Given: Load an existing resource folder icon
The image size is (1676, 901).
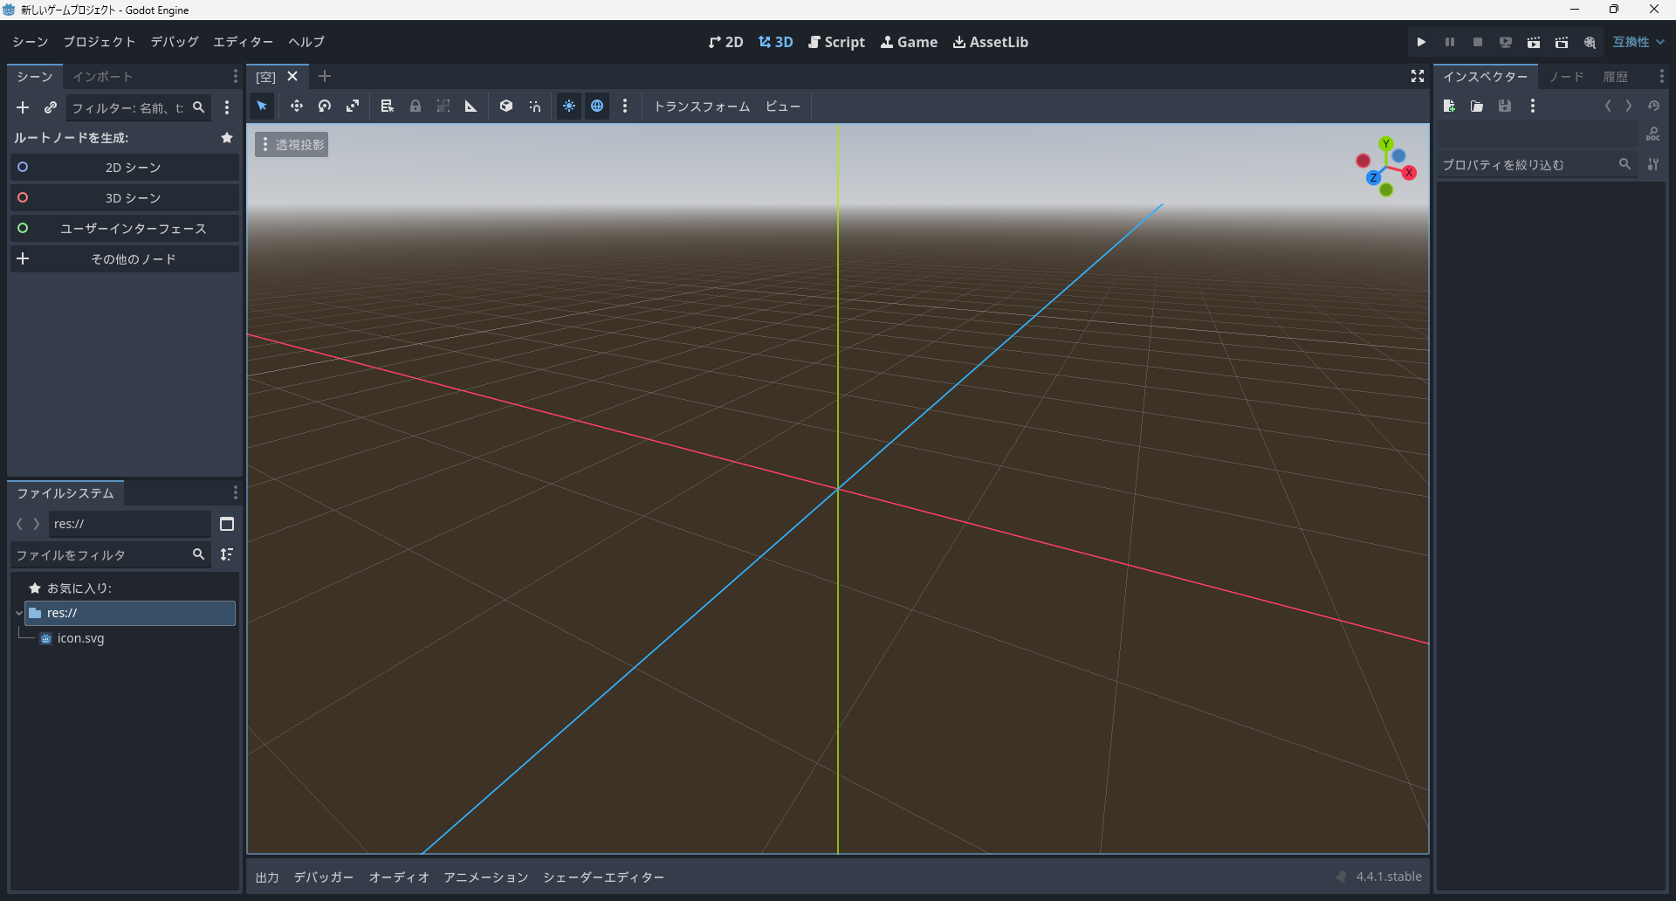Looking at the screenshot, I should pyautogui.click(x=1477, y=107).
